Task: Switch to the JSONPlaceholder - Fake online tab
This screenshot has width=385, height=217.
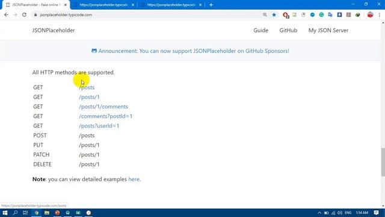Action: (36, 5)
